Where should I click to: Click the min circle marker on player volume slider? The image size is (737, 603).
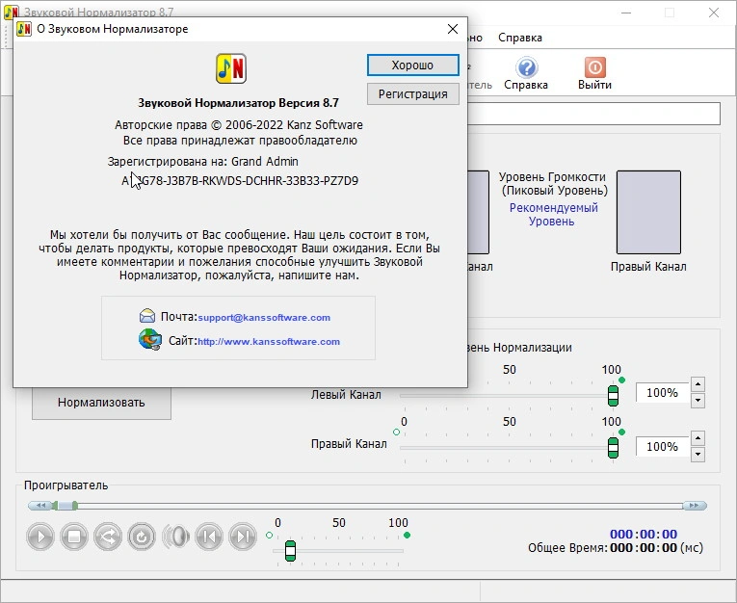tap(269, 536)
